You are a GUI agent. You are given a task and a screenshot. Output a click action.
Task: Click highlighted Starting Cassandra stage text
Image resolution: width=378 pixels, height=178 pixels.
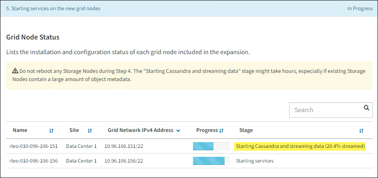(x=300, y=146)
